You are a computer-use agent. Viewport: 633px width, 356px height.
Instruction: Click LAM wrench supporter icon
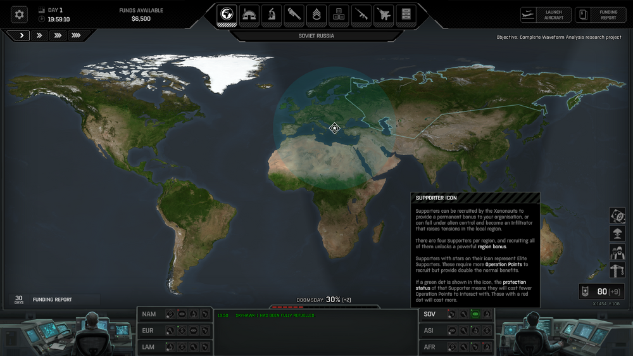[x=193, y=347]
